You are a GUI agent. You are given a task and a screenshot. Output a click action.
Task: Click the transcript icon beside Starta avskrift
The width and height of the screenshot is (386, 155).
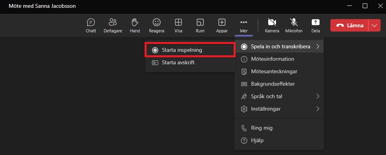(x=155, y=63)
